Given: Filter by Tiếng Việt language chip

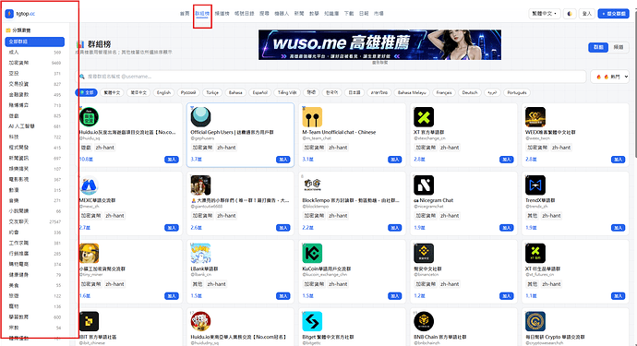Looking at the screenshot, I should [287, 92].
